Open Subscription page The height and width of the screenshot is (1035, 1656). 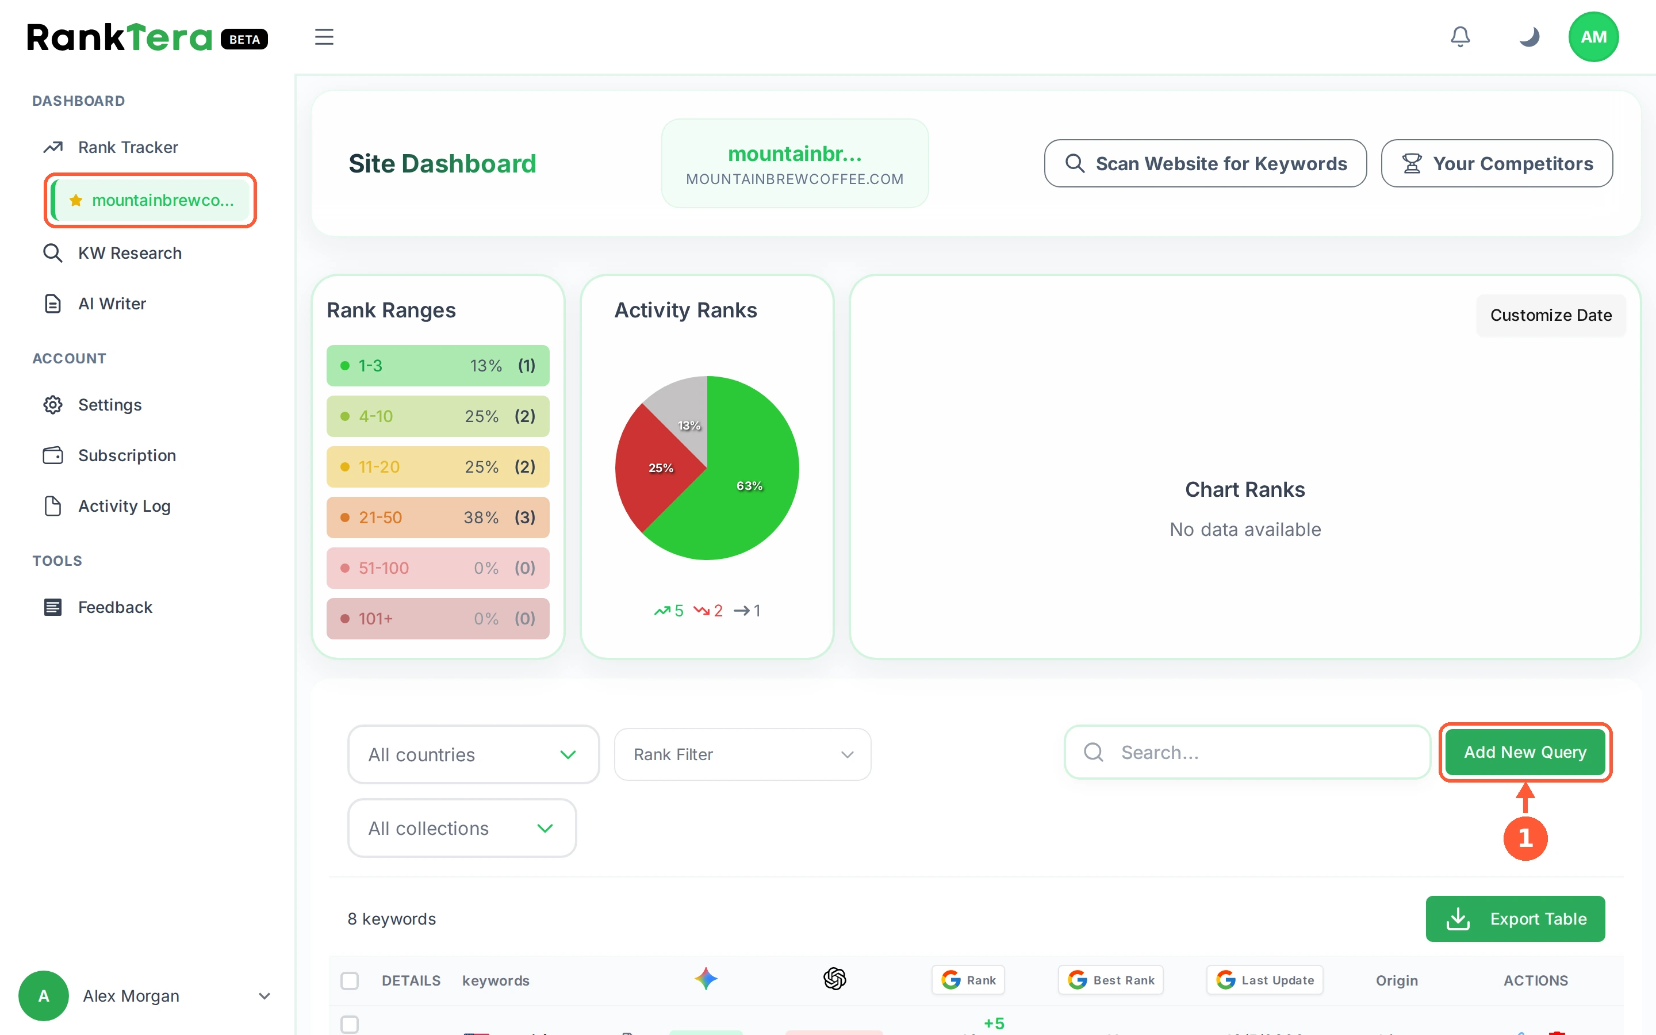(x=126, y=455)
